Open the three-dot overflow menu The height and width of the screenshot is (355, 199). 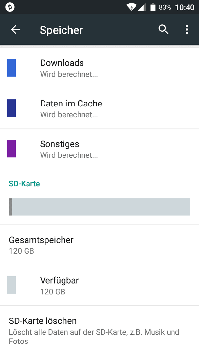click(x=187, y=30)
